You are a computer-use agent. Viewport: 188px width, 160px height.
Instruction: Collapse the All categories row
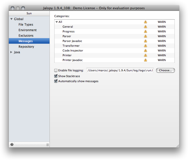57,22
